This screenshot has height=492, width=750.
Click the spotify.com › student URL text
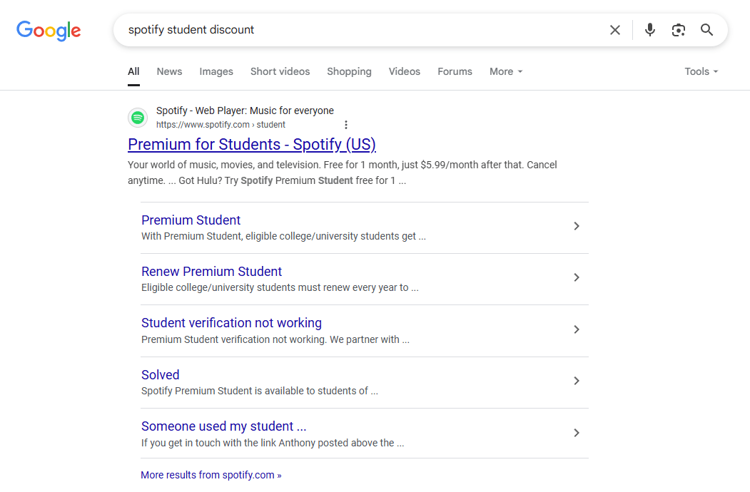tap(221, 125)
